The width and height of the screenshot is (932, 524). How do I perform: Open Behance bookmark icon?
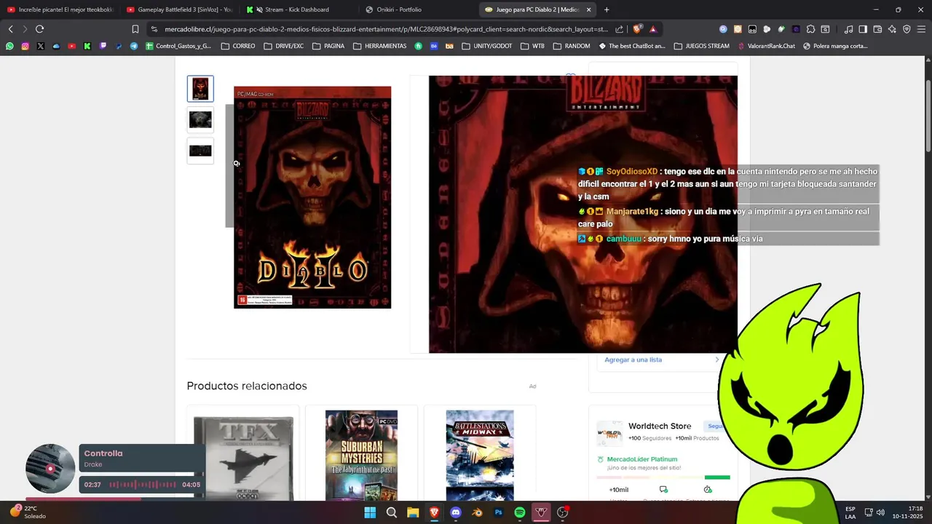[434, 46]
